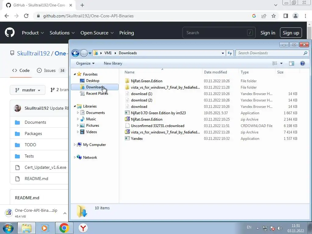The width and height of the screenshot is (312, 234).
Task: Select Recent Places under Favorites
Action: [x=97, y=93]
